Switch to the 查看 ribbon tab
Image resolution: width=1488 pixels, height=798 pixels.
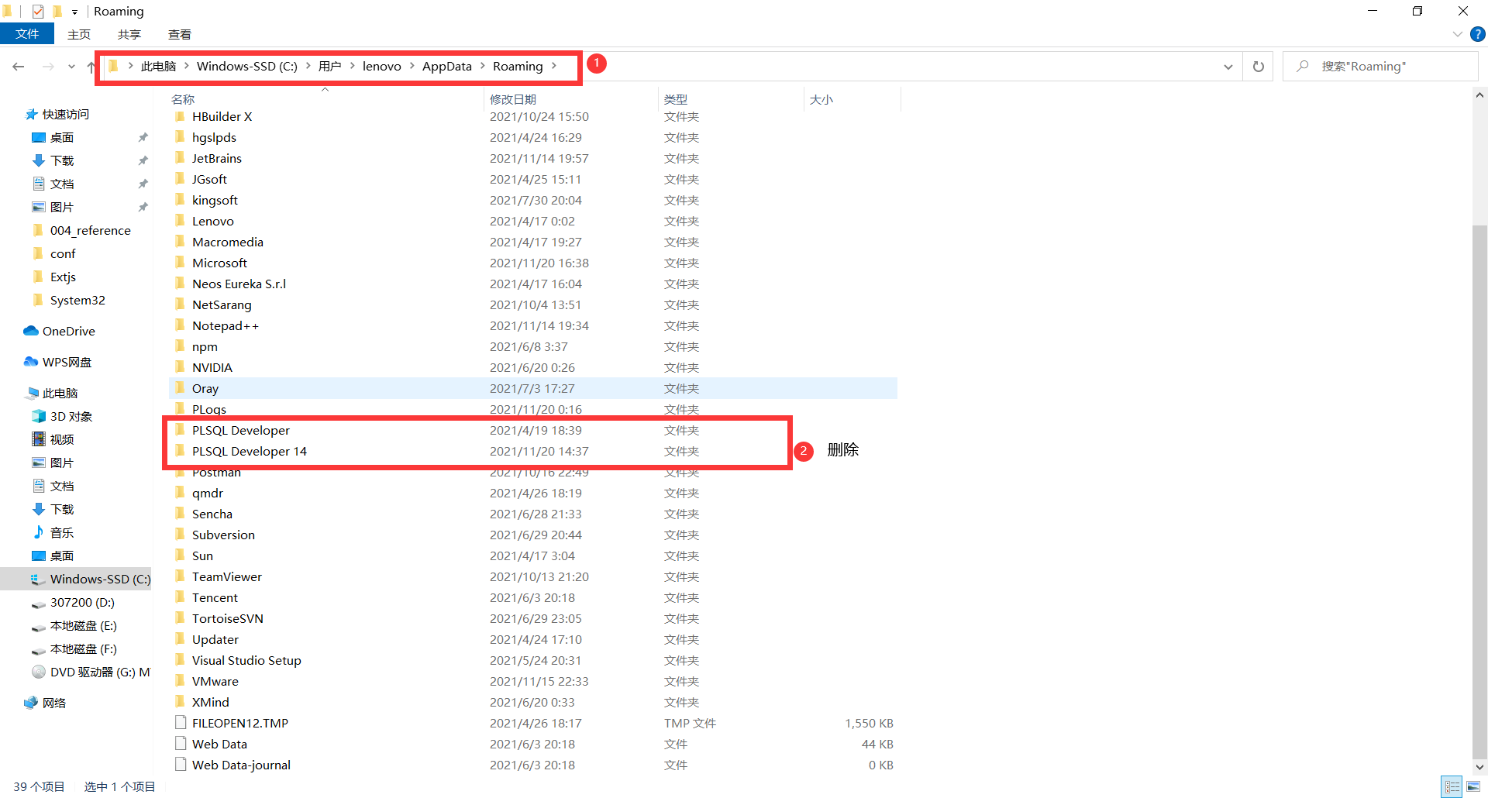click(180, 34)
